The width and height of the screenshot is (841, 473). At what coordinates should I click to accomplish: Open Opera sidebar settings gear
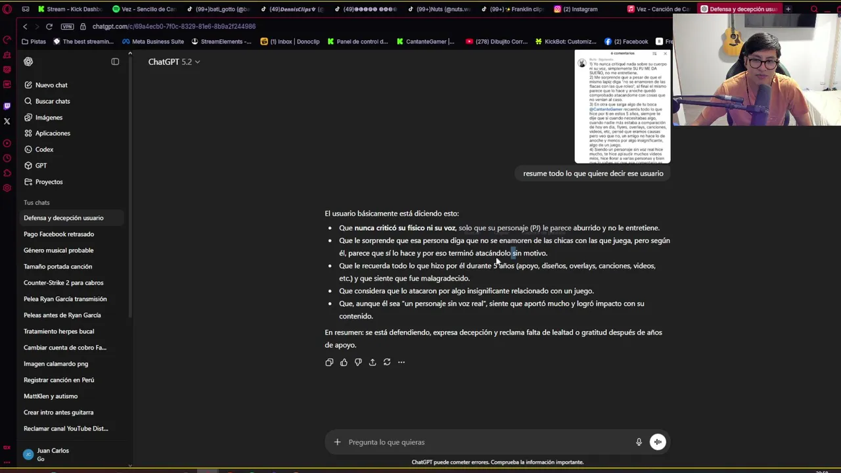tap(7, 189)
